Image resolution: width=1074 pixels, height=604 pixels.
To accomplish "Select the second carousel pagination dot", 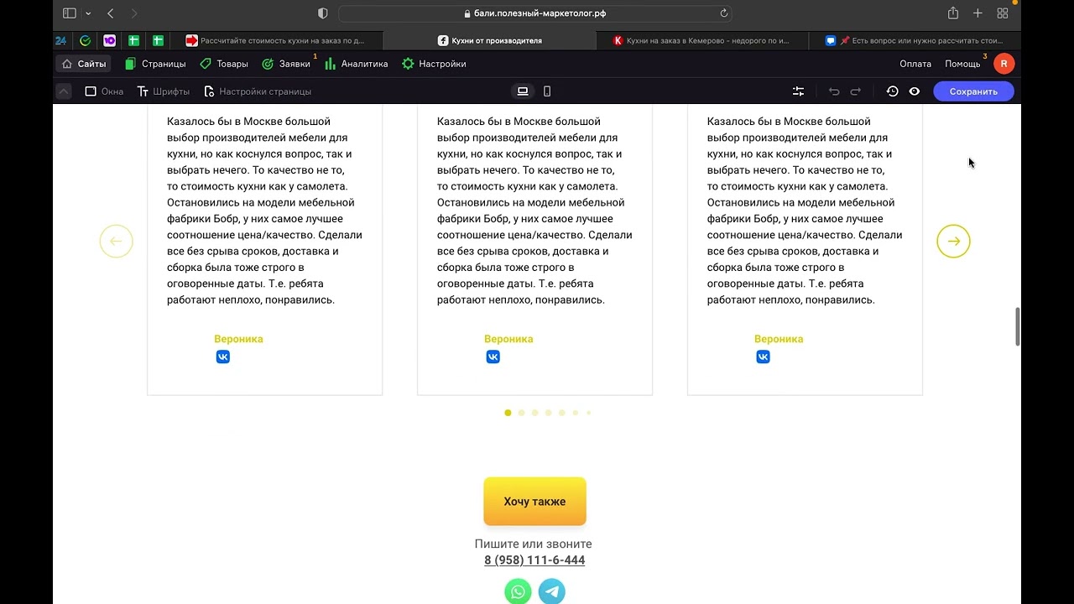I will 521,413.
